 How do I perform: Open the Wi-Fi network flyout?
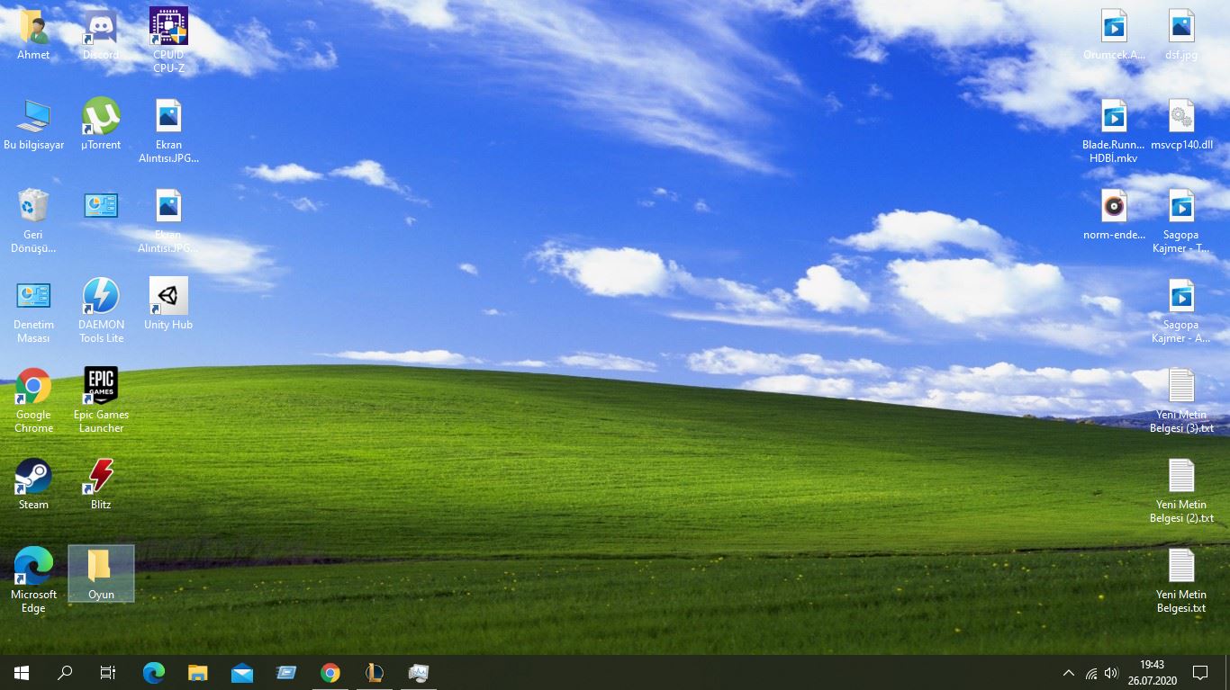[1091, 672]
